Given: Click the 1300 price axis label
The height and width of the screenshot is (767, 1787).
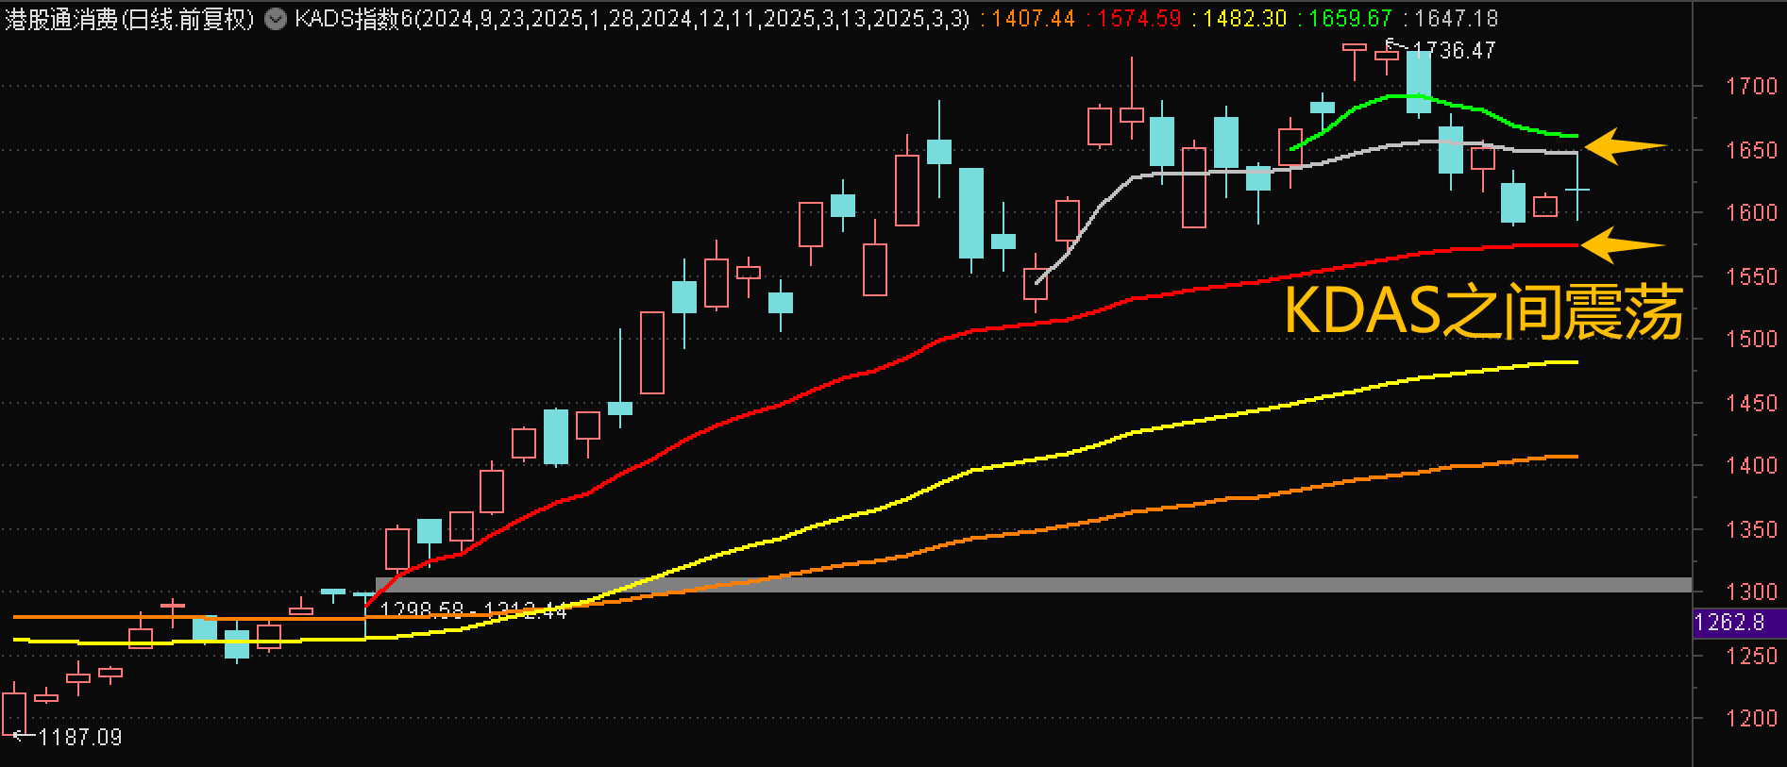Looking at the screenshot, I should coord(1751,592).
